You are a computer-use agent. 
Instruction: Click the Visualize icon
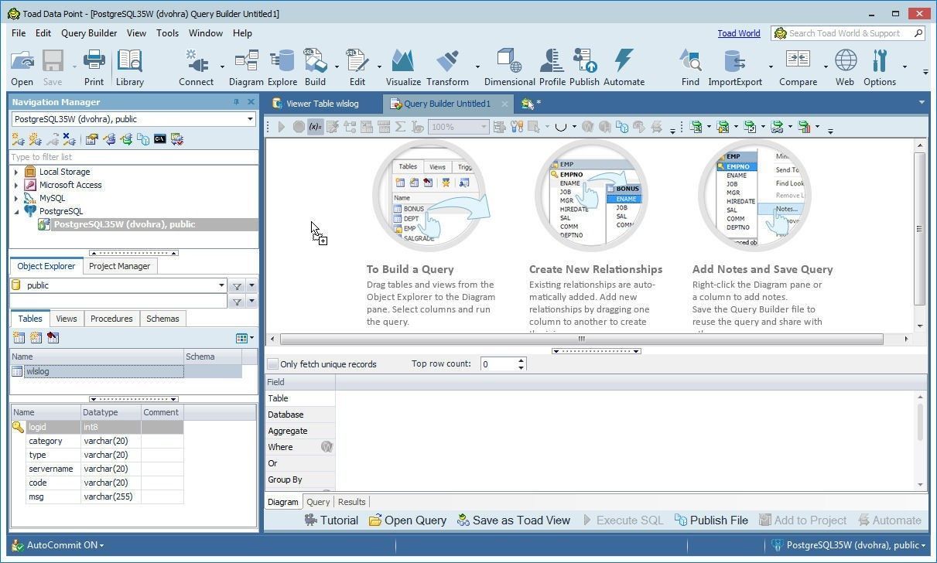coord(403,67)
